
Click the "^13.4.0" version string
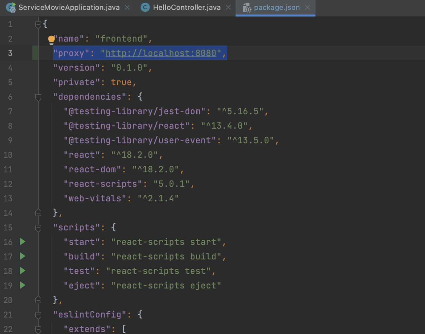(224, 126)
